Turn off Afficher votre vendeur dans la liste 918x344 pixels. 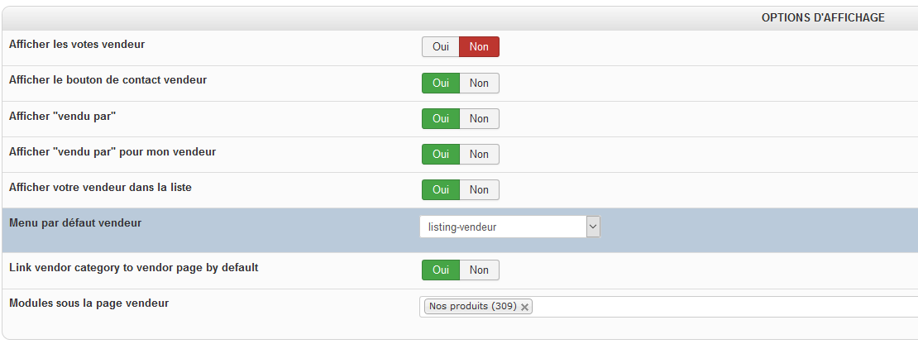[x=479, y=190]
